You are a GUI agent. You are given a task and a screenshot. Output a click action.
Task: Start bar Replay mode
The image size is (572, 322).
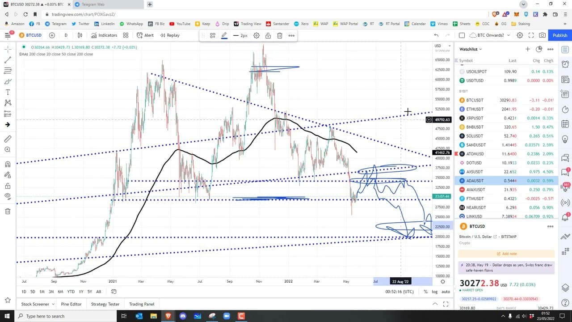(170, 35)
